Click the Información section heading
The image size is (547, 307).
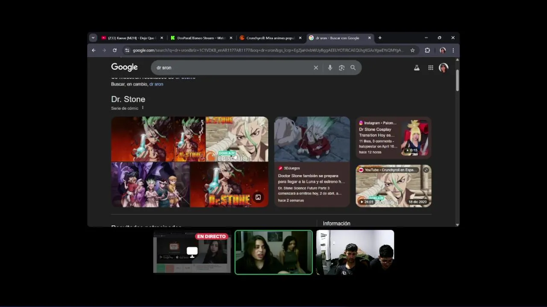(336, 223)
